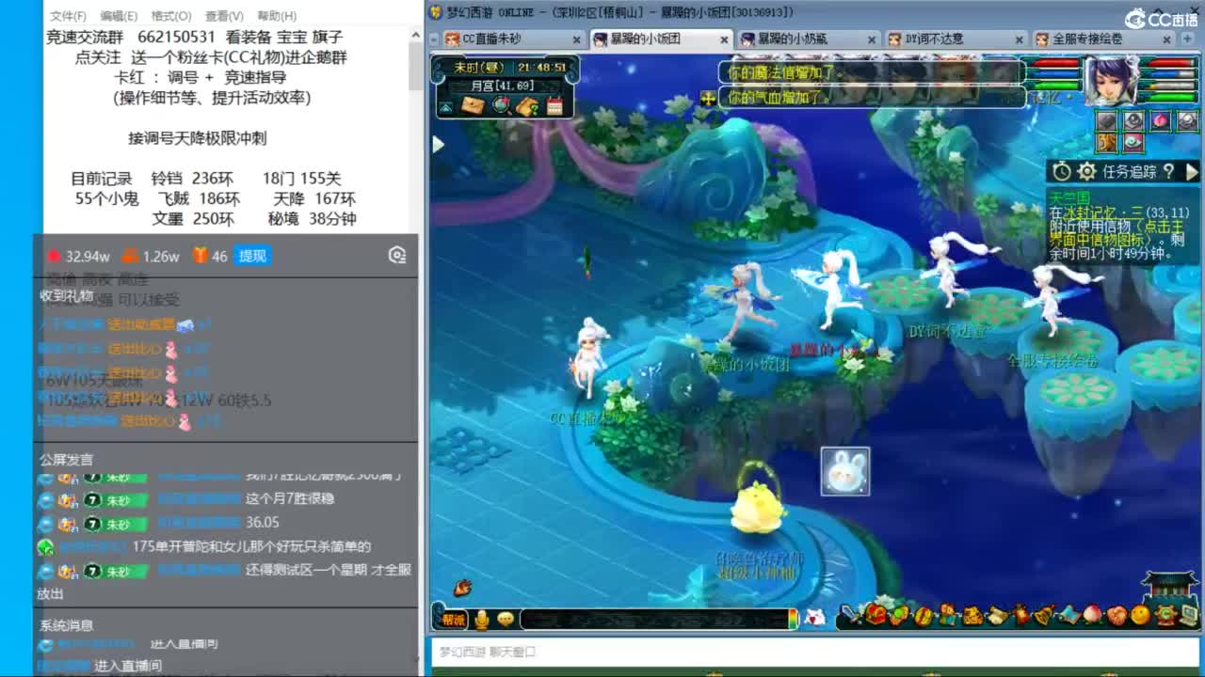Viewport: 1205px width, 677px height.
Task: Expand the left-edge arrow panel of the game
Action: tap(437, 144)
